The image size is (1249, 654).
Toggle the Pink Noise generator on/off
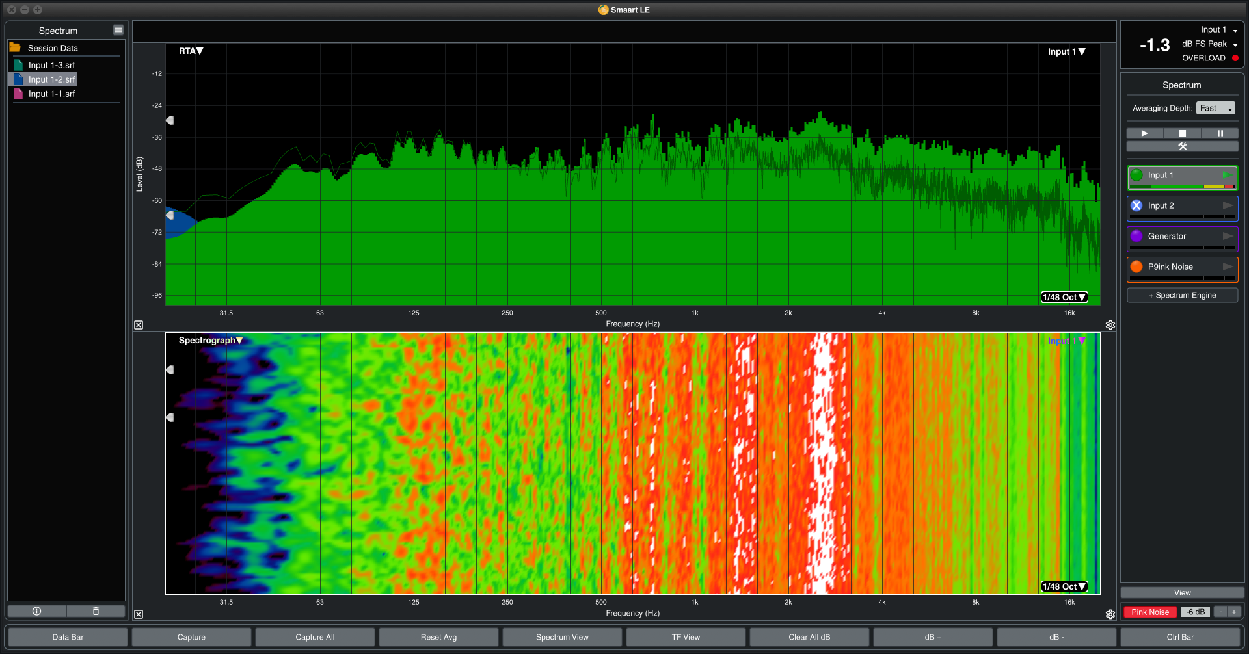coord(1150,612)
